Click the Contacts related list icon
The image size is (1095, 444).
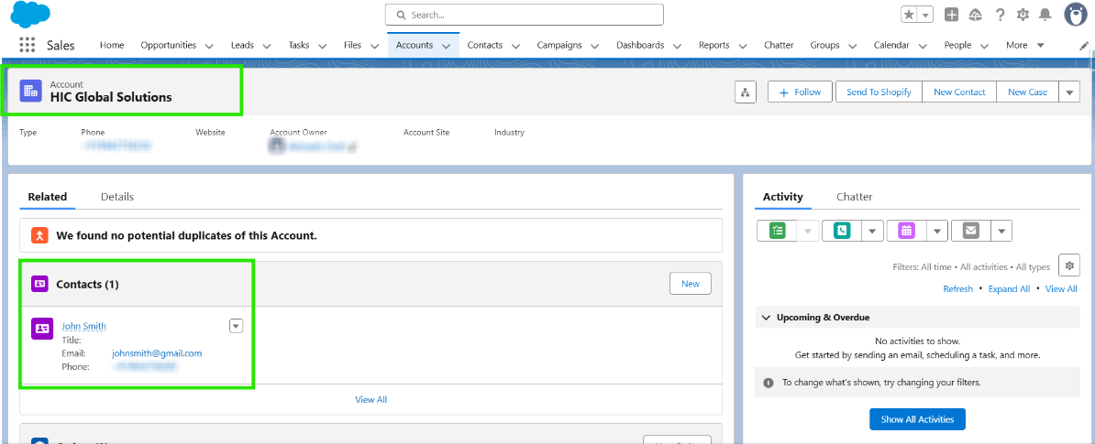point(39,284)
